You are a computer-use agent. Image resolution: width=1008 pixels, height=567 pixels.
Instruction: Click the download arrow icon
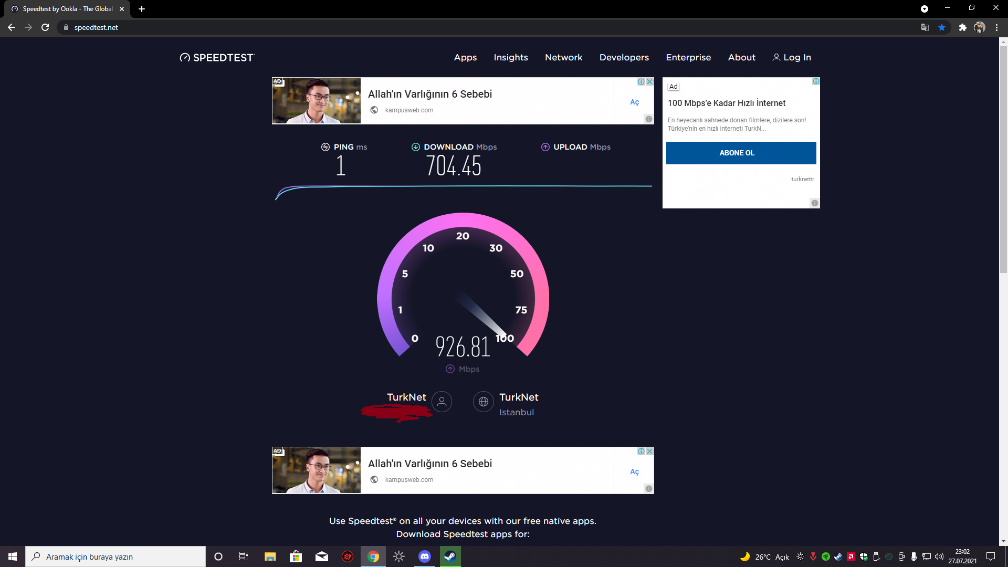click(x=416, y=147)
